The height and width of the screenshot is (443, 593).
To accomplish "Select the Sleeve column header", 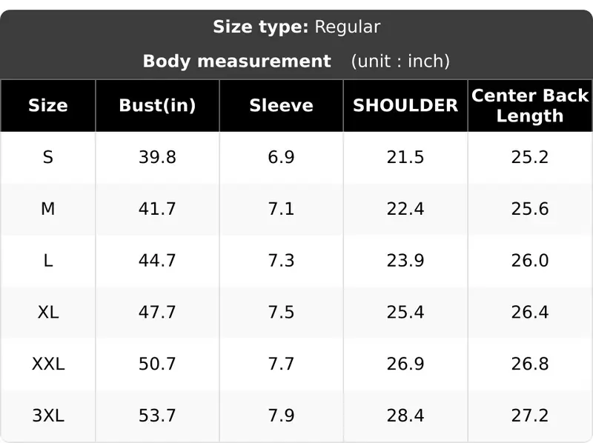I will (x=282, y=105).
